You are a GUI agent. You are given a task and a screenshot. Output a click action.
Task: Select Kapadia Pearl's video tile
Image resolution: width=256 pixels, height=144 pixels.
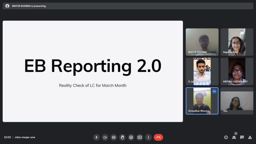point(237,42)
